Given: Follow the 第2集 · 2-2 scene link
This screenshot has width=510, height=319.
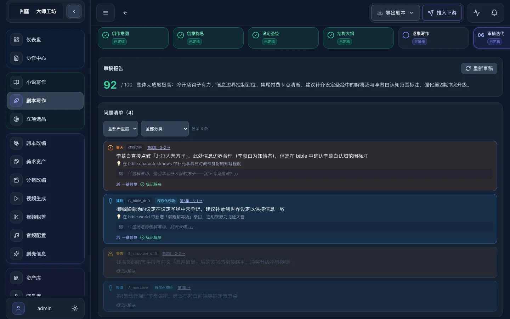Looking at the screenshot, I should coord(174,254).
